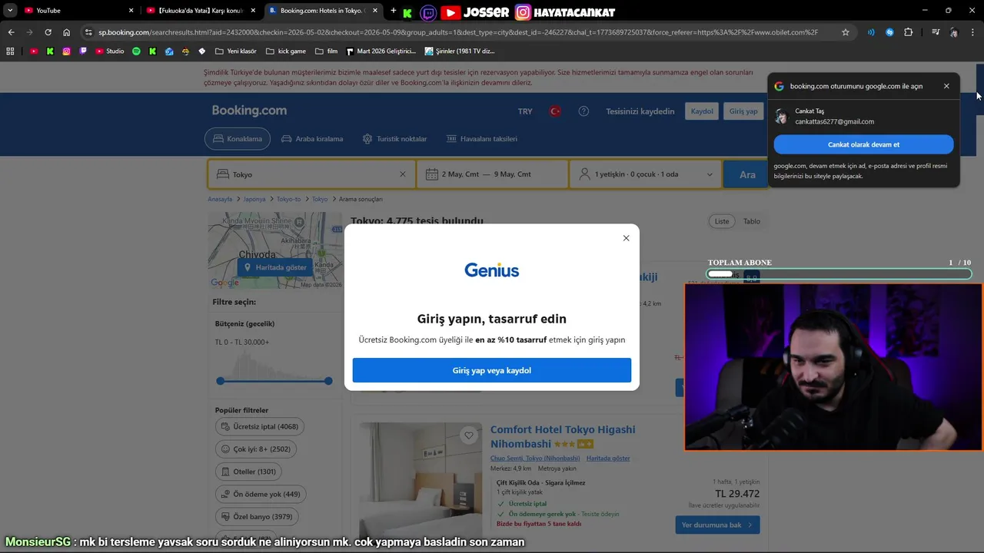Click Giriş yap veya kaydol button
984x553 pixels.
492,370
